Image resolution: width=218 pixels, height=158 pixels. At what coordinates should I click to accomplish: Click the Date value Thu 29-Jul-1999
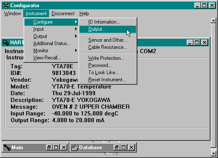tap(74, 93)
